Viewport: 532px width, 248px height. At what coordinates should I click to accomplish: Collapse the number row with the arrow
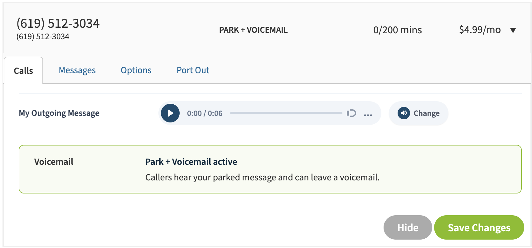coord(513,30)
